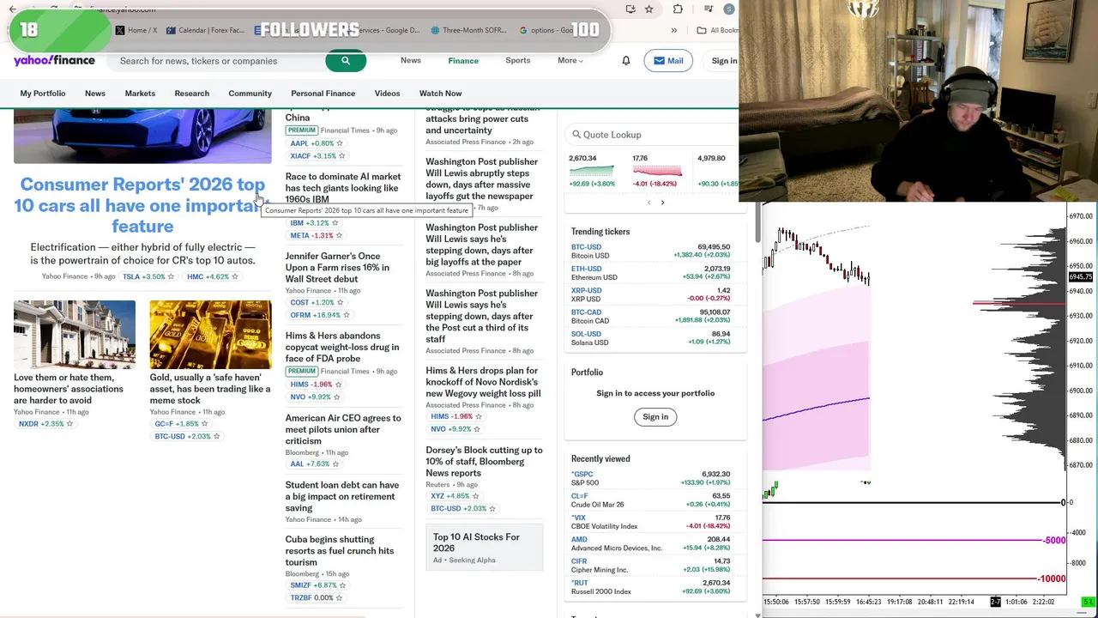Open the media controls icon in the browser toolbar

tap(708, 9)
